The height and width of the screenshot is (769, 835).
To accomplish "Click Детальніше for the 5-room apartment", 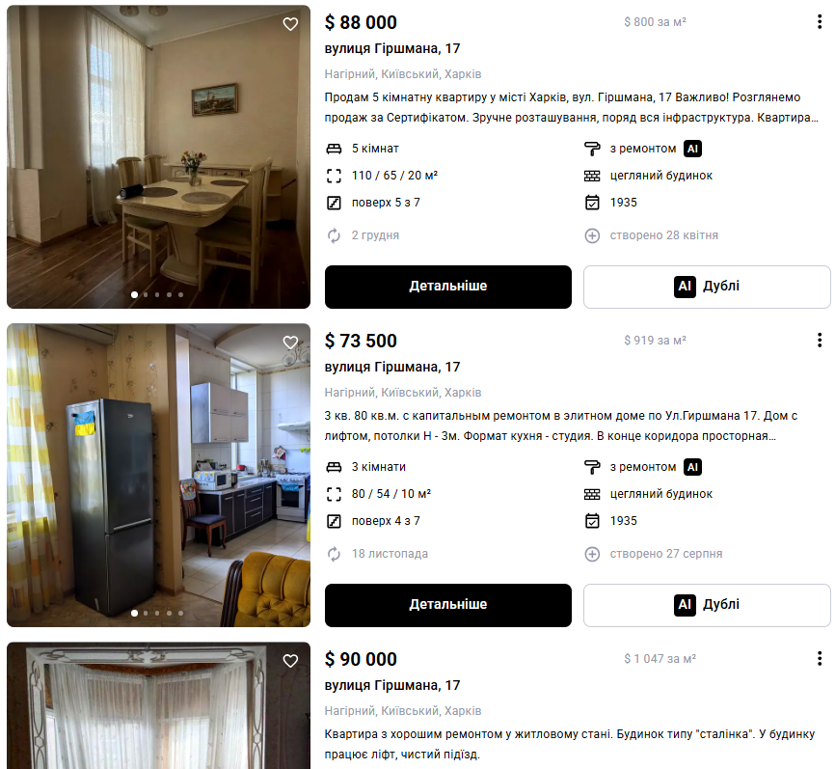I will (x=447, y=287).
